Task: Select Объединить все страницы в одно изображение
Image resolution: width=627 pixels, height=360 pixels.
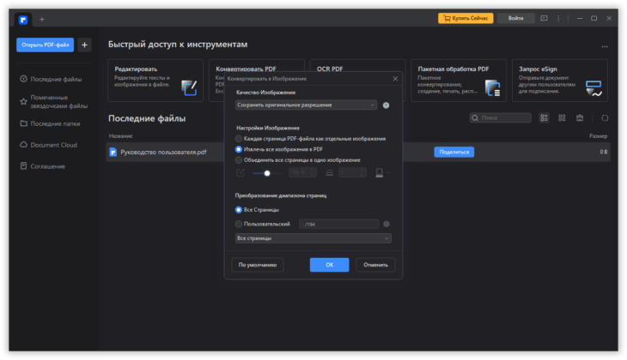Action: coord(239,160)
